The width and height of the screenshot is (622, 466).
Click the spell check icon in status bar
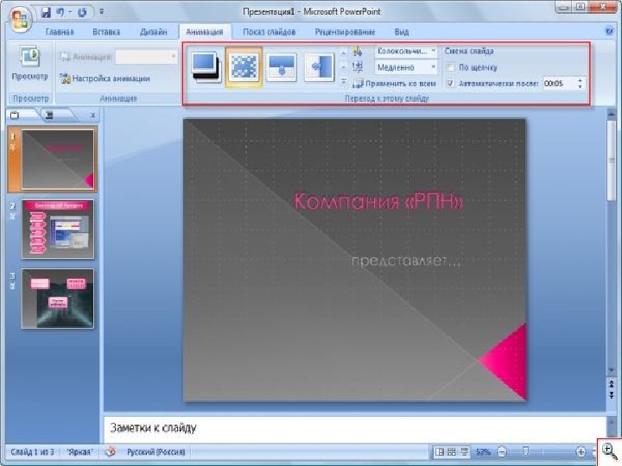tap(111, 451)
